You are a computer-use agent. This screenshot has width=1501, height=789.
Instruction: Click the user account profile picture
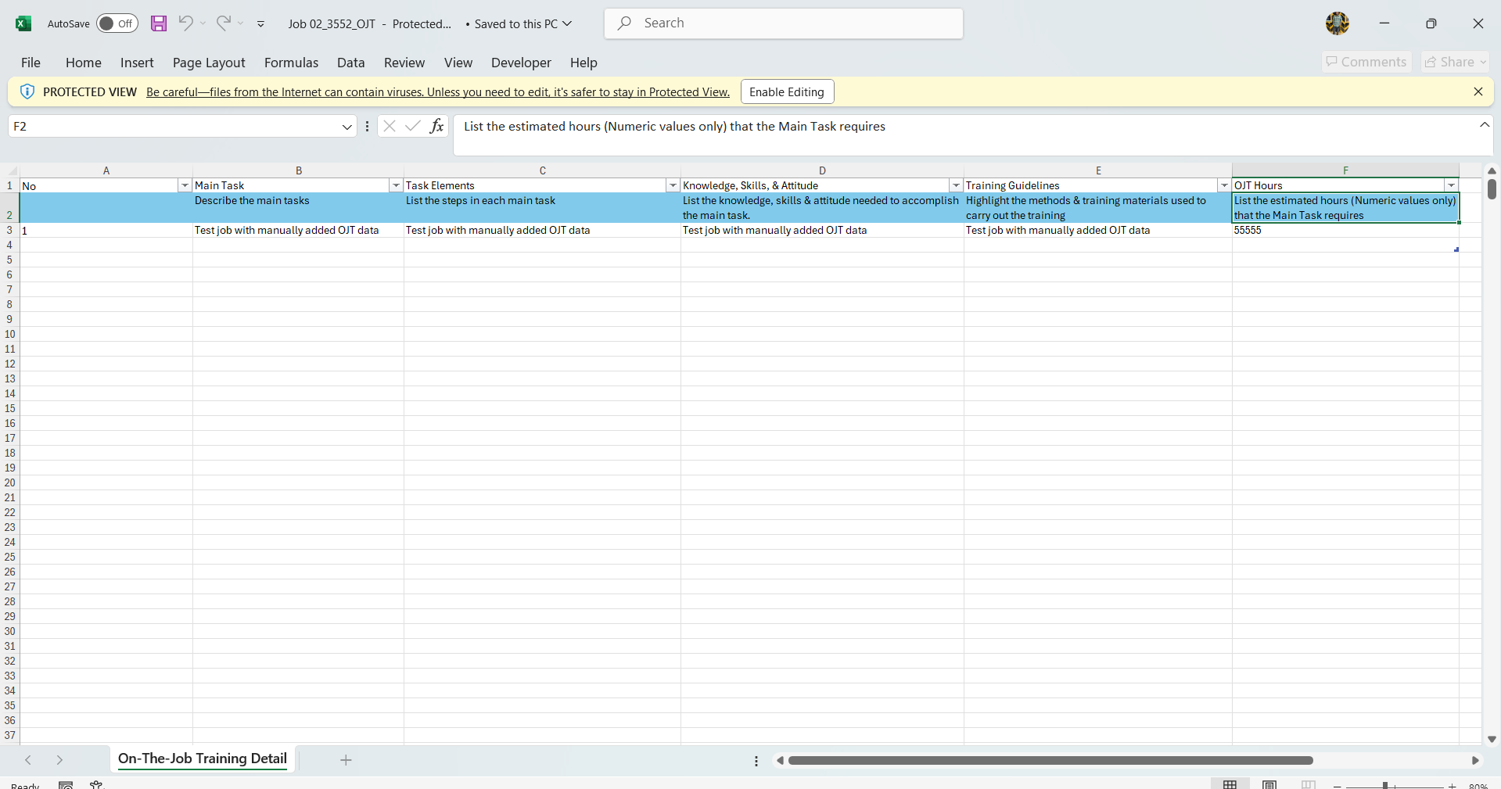(1337, 23)
